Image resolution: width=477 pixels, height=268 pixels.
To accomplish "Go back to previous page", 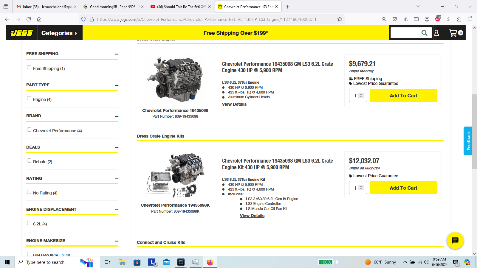I will [x=7, y=19].
